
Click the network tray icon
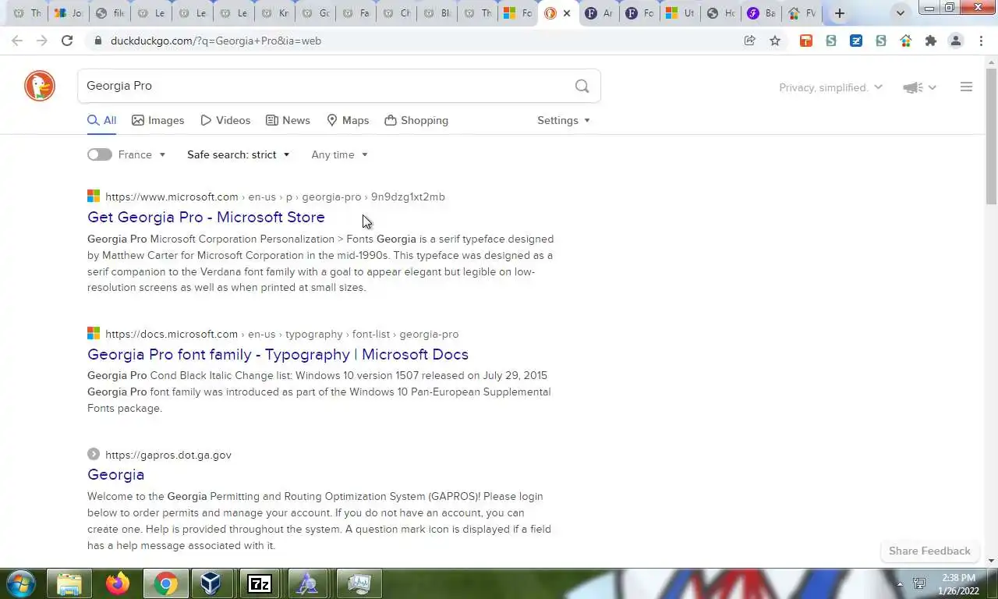click(x=919, y=583)
